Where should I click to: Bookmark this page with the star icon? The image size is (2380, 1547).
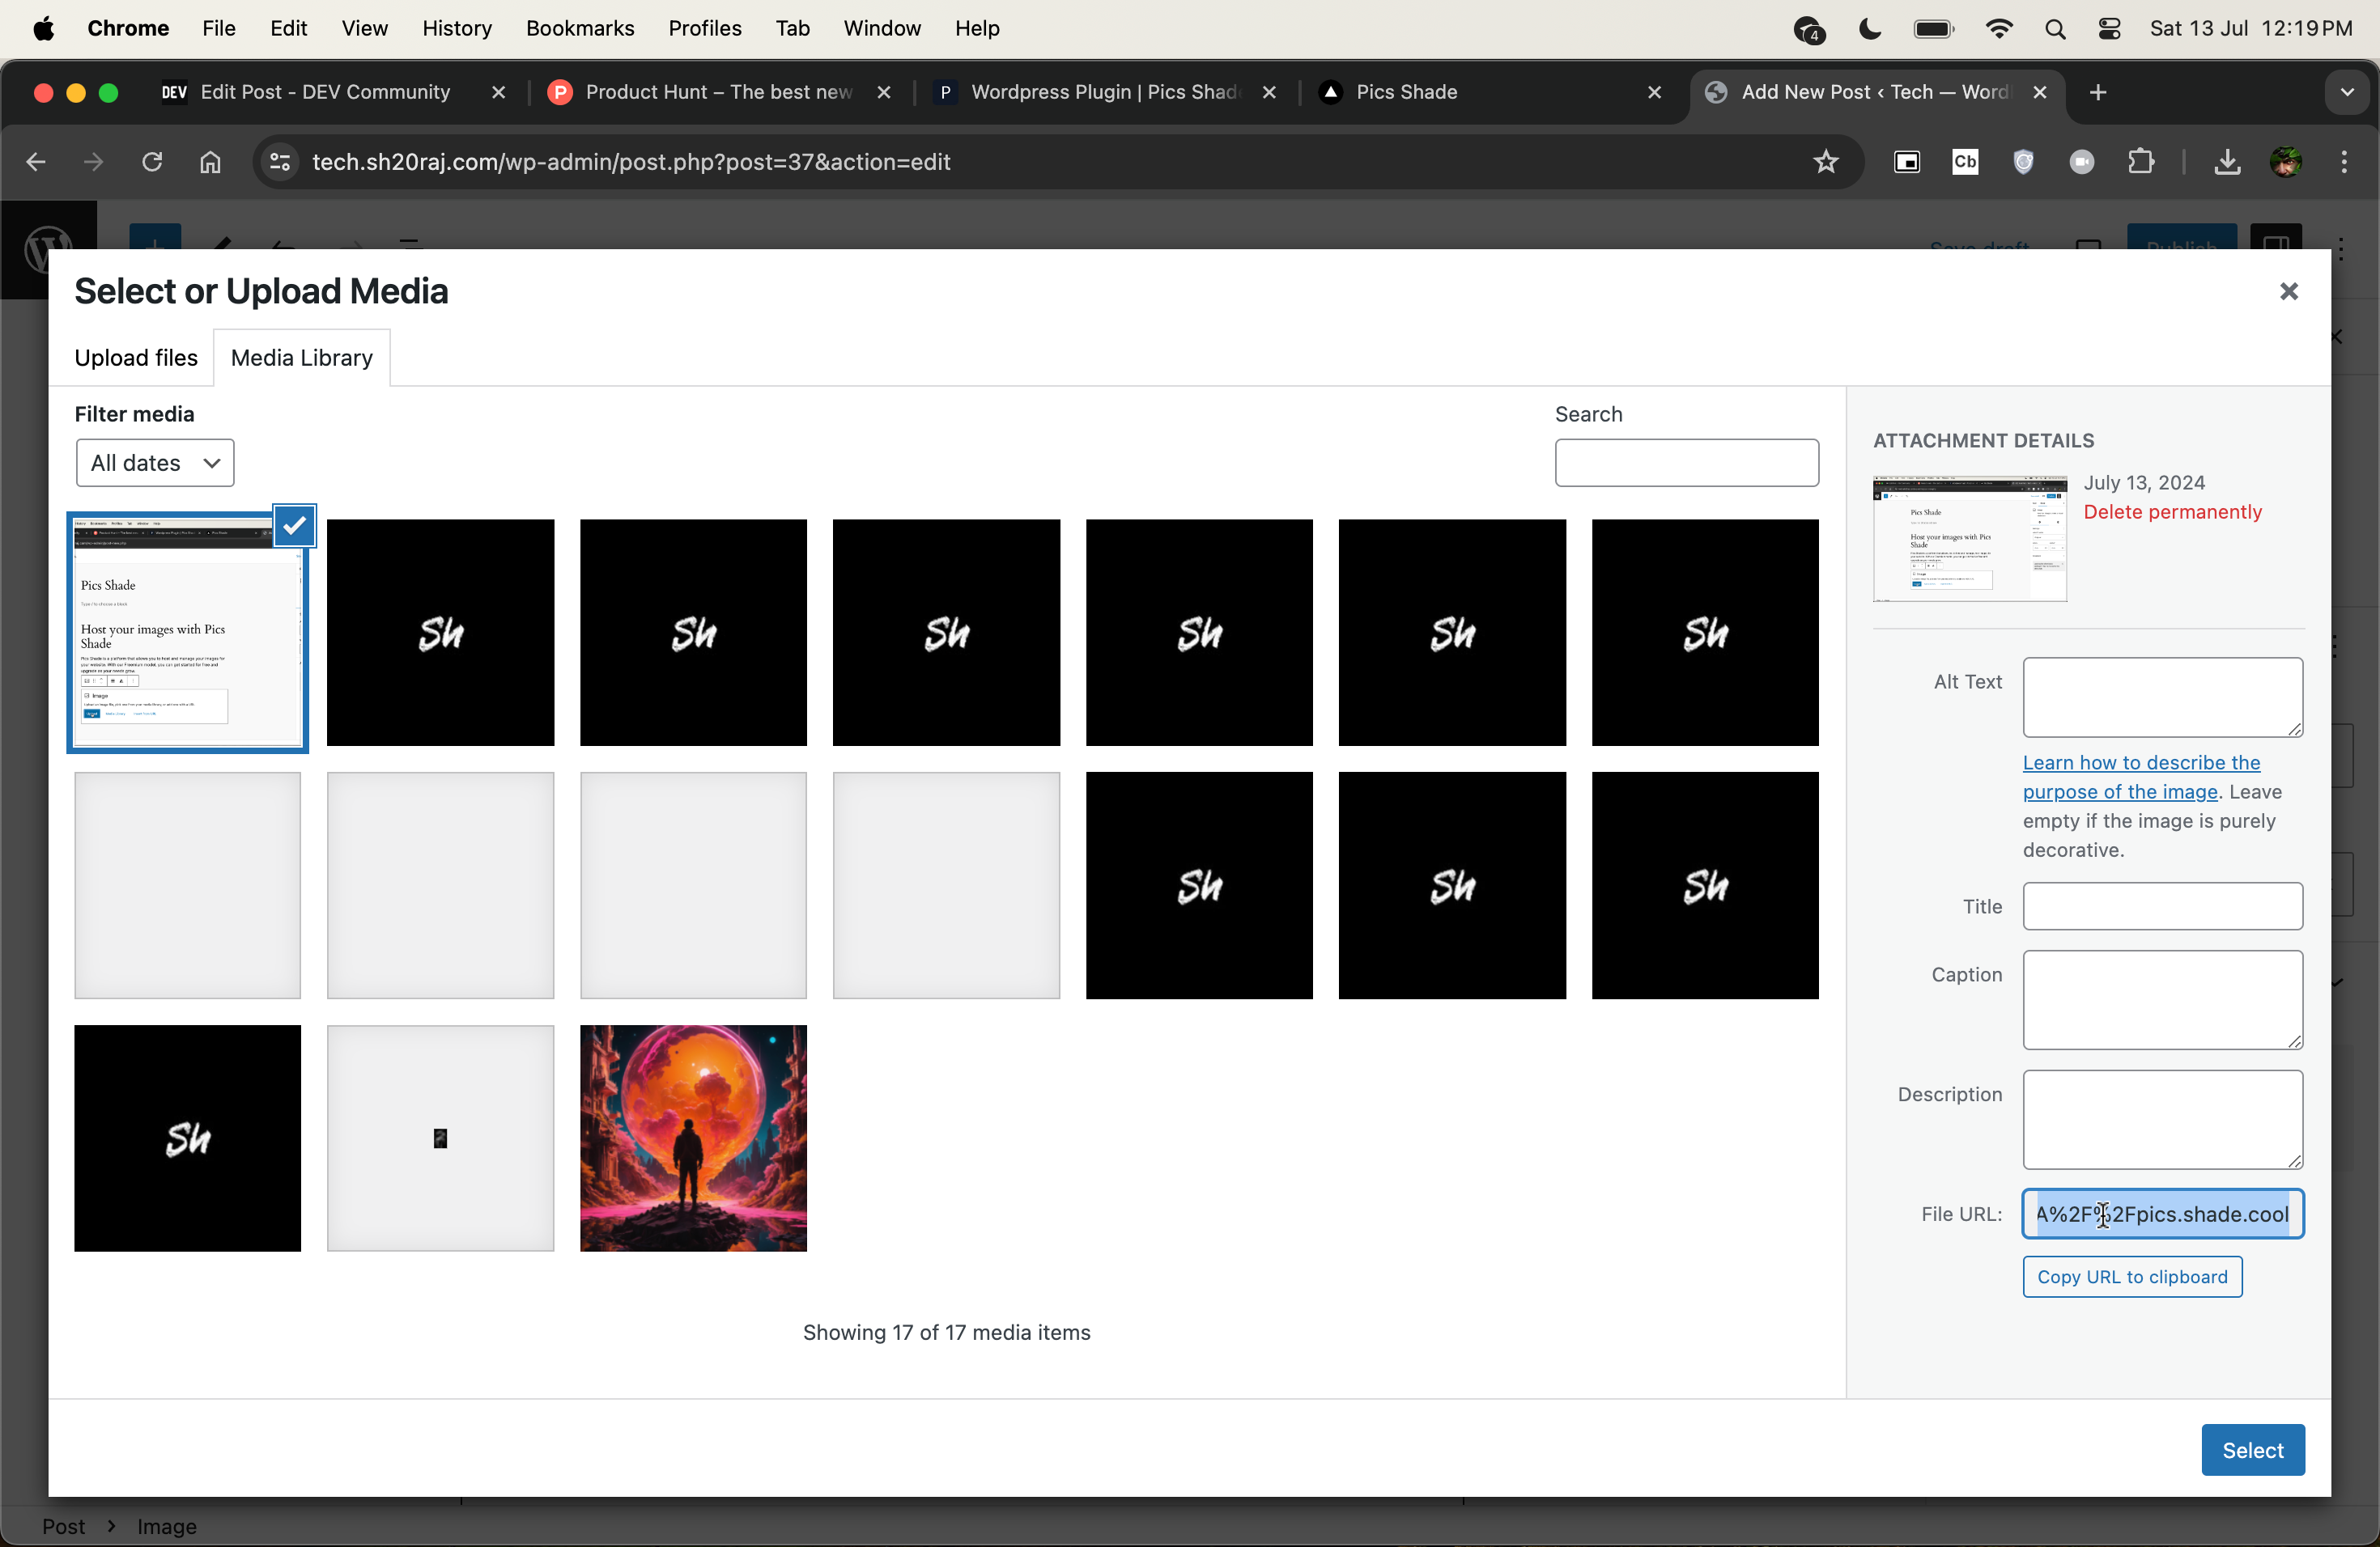point(1826,162)
